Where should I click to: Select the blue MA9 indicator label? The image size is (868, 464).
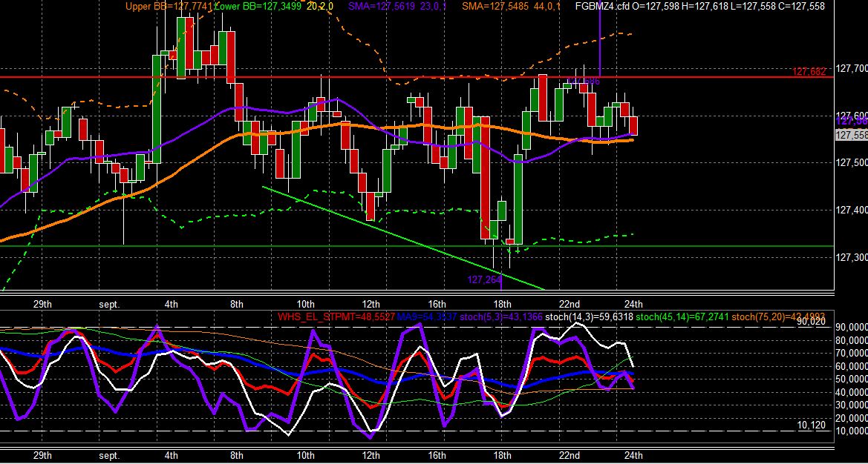point(428,317)
